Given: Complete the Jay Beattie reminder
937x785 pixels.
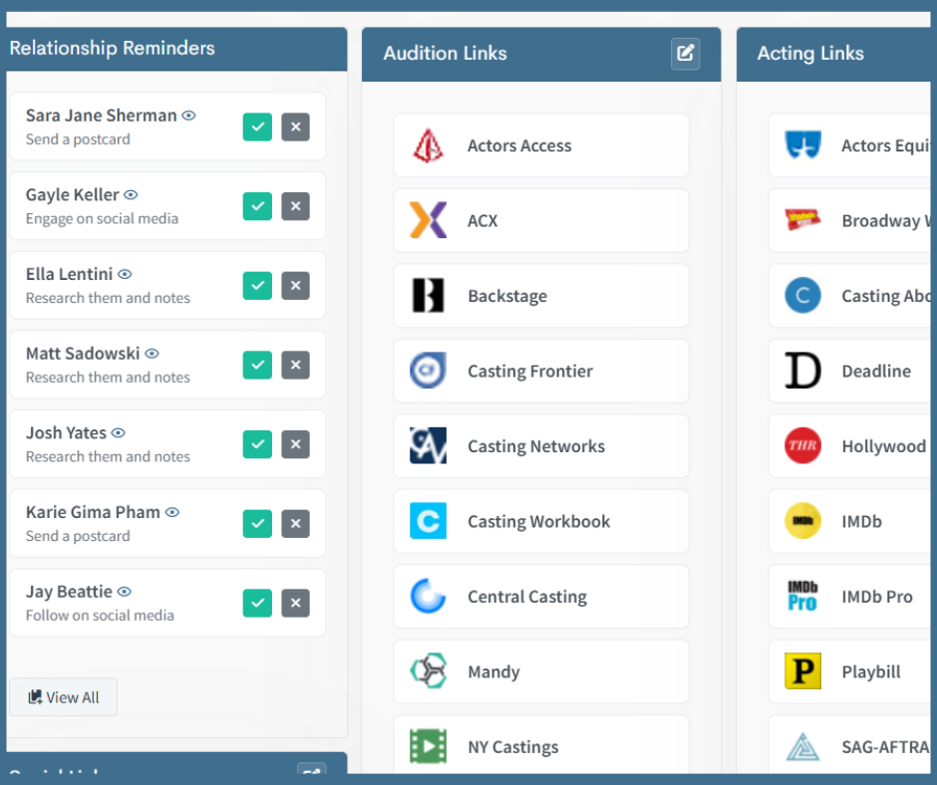Looking at the screenshot, I should click(257, 603).
